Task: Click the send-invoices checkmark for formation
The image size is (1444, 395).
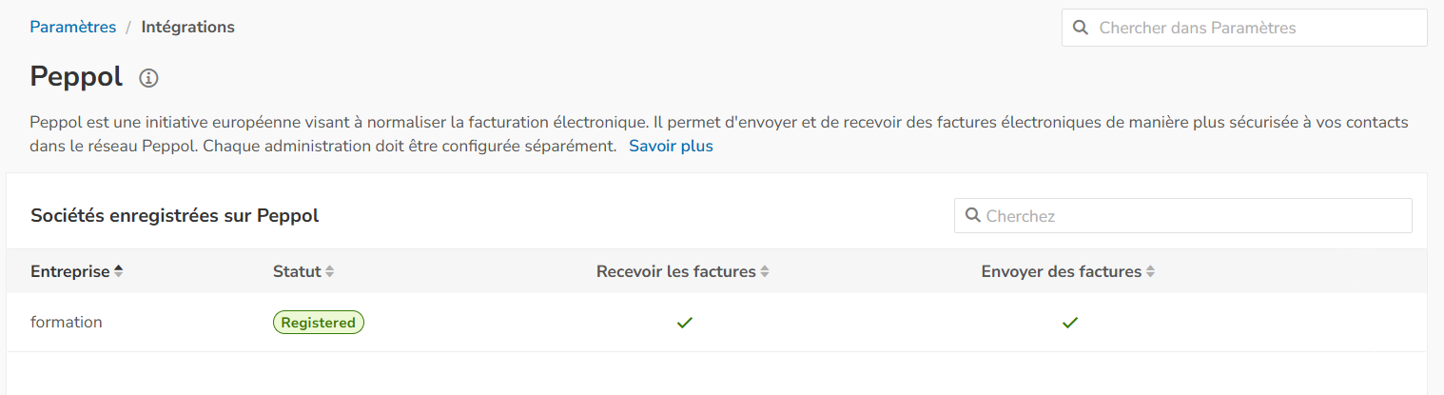Action: [1070, 323]
